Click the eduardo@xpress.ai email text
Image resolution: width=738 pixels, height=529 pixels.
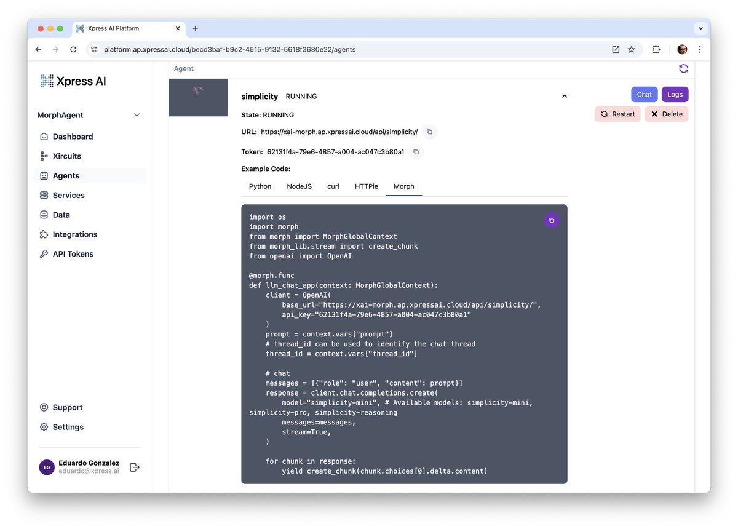pyautogui.click(x=89, y=472)
